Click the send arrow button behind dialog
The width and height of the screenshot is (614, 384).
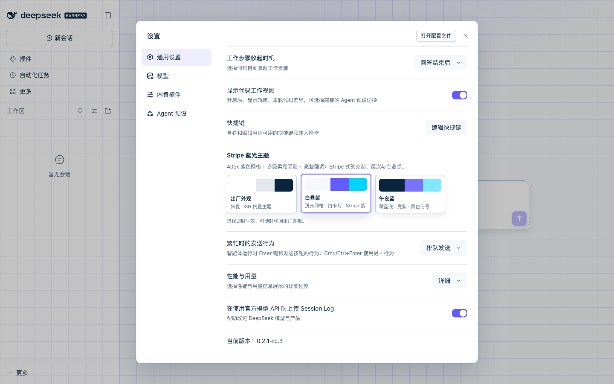tap(519, 218)
